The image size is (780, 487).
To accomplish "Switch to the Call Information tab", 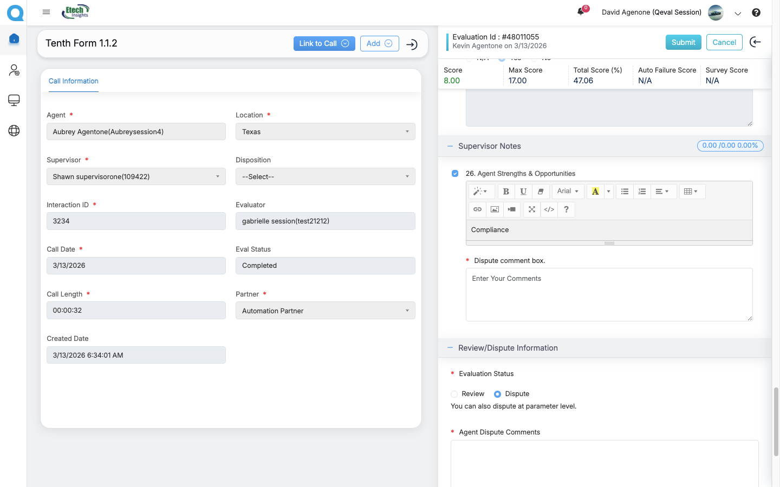I will [74, 81].
